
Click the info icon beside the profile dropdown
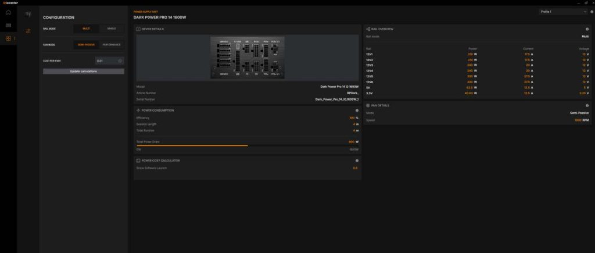[592, 12]
